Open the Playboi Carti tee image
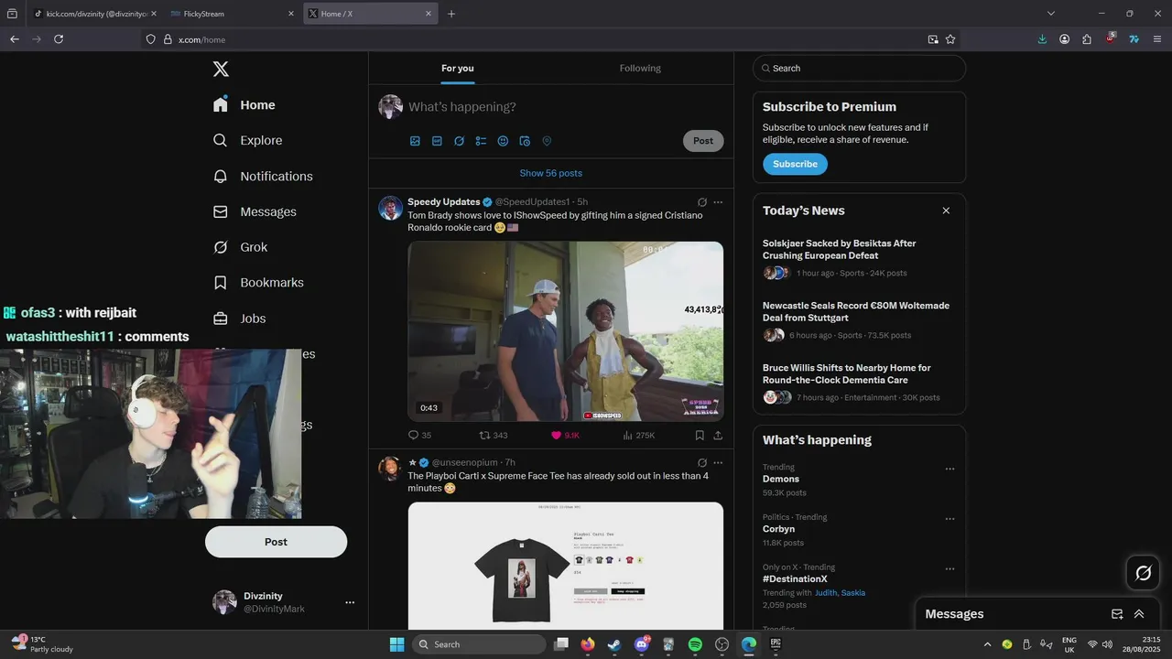 click(x=565, y=566)
